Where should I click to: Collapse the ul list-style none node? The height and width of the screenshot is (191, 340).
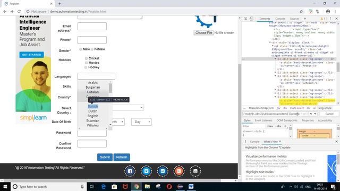273,46
